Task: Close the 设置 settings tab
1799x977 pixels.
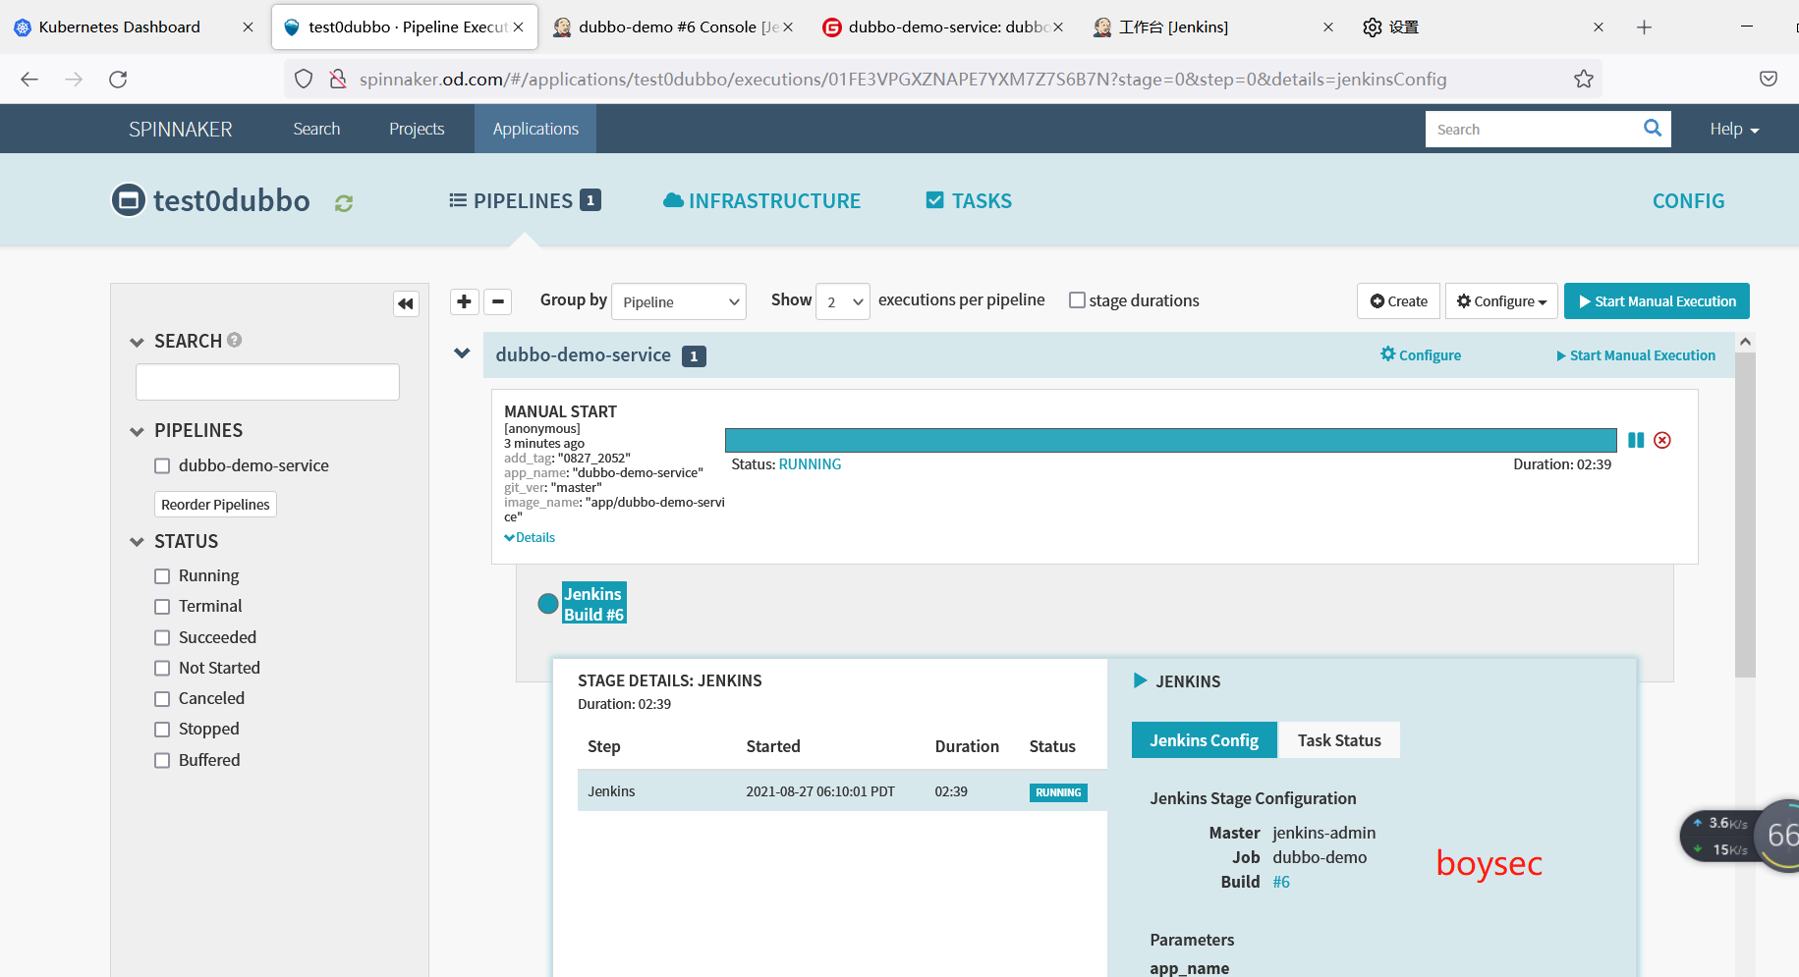Action: (1599, 27)
